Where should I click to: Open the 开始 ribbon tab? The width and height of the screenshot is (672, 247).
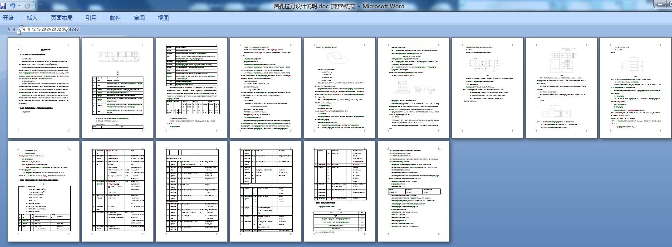(x=8, y=18)
